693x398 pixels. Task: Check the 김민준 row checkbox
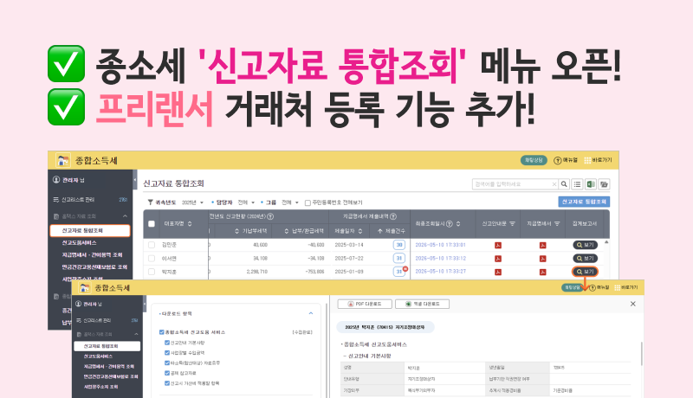pos(152,245)
